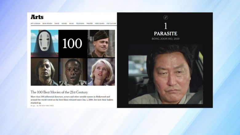Open the Dance section
This screenshot has height=135, width=240.
[57, 23]
